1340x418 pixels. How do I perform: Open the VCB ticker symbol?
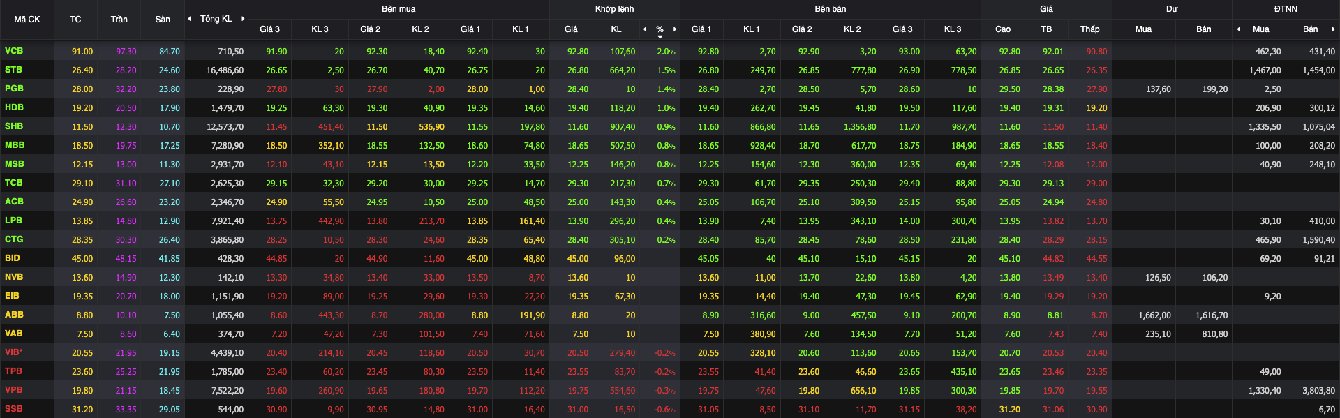pos(14,51)
